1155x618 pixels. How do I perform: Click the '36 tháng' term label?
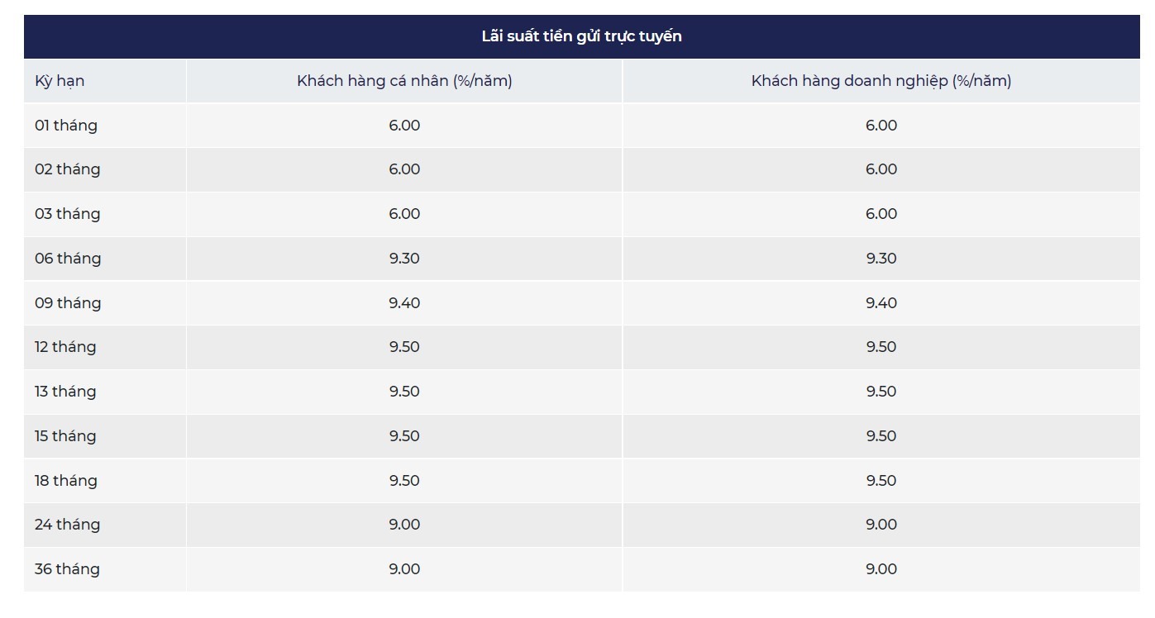click(x=67, y=569)
